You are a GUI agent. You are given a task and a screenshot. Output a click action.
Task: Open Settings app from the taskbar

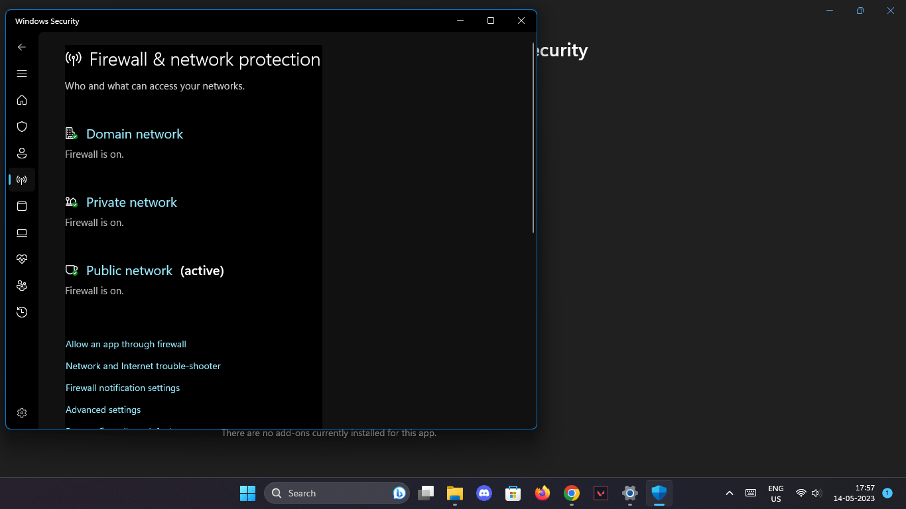tap(630, 493)
